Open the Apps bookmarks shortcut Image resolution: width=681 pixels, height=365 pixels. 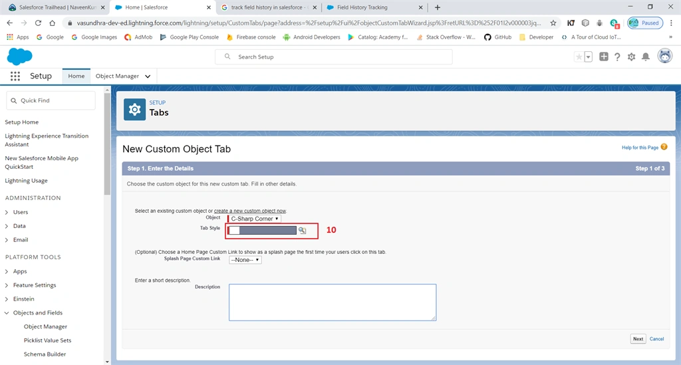point(18,37)
